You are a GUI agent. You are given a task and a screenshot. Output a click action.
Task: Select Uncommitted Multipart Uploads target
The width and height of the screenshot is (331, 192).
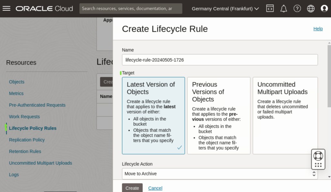pos(285,115)
